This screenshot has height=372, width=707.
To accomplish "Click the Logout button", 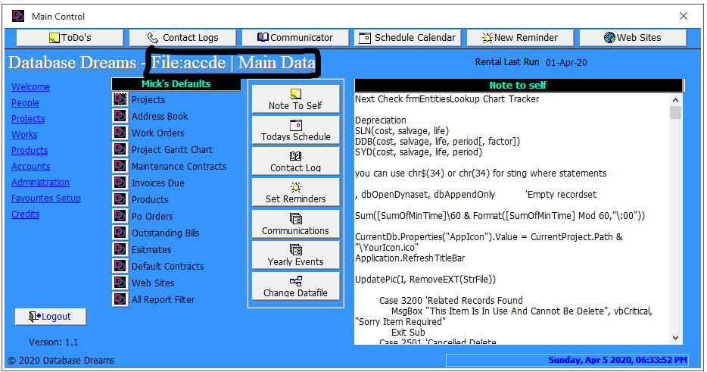I will coord(51,317).
